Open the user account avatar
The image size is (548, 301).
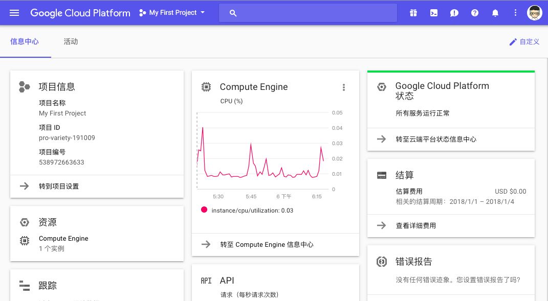pyautogui.click(x=534, y=13)
